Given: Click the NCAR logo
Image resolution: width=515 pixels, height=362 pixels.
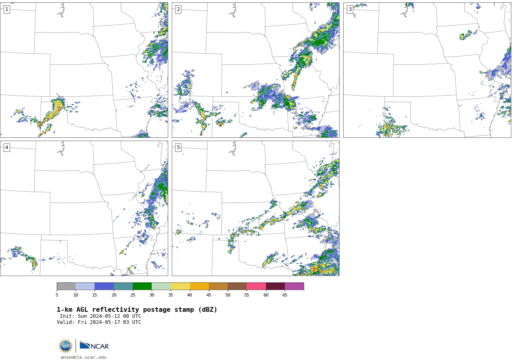Looking at the screenshot, I should click(x=94, y=346).
